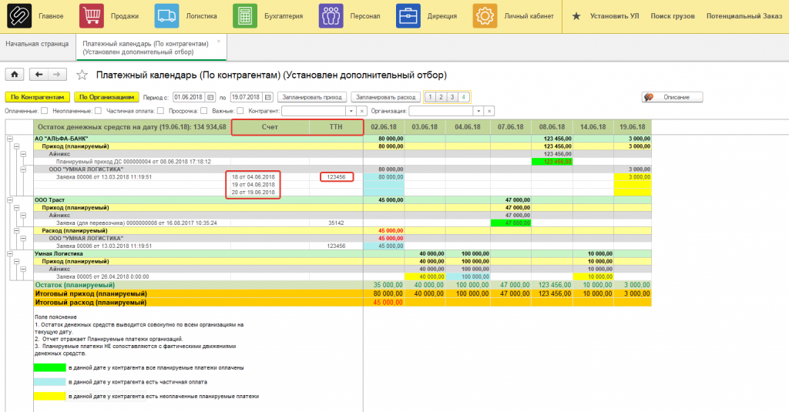Click Запланировать расход button

pyautogui.click(x=386, y=97)
